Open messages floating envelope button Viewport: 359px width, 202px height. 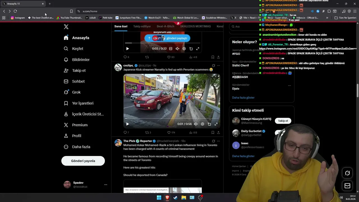coord(347,186)
